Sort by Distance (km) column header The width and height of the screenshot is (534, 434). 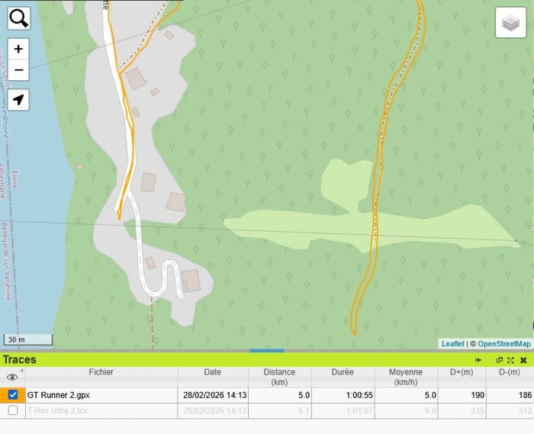pos(279,377)
